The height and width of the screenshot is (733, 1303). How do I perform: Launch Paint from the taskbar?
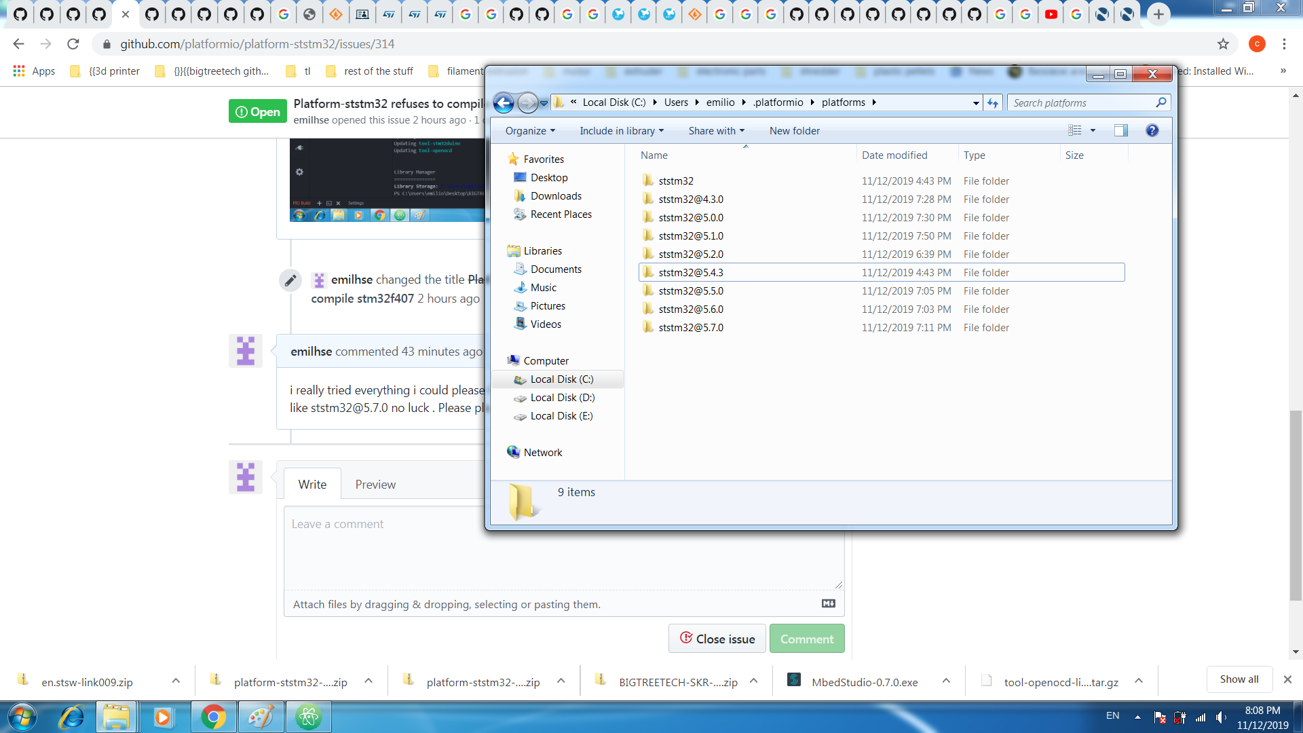tap(261, 716)
